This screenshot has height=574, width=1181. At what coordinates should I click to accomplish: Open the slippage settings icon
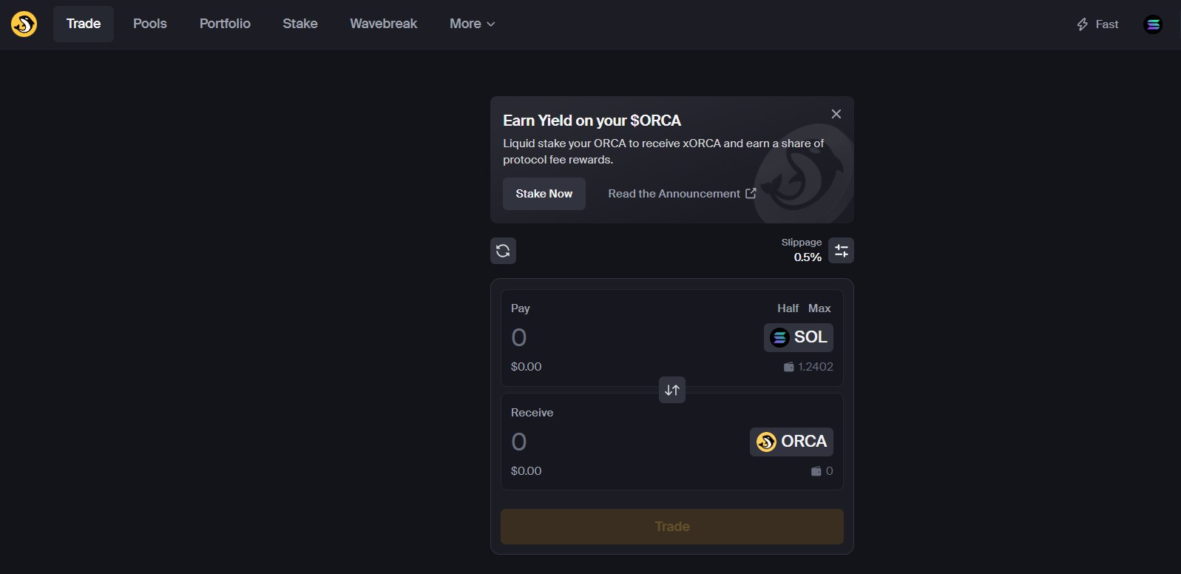[x=841, y=251]
